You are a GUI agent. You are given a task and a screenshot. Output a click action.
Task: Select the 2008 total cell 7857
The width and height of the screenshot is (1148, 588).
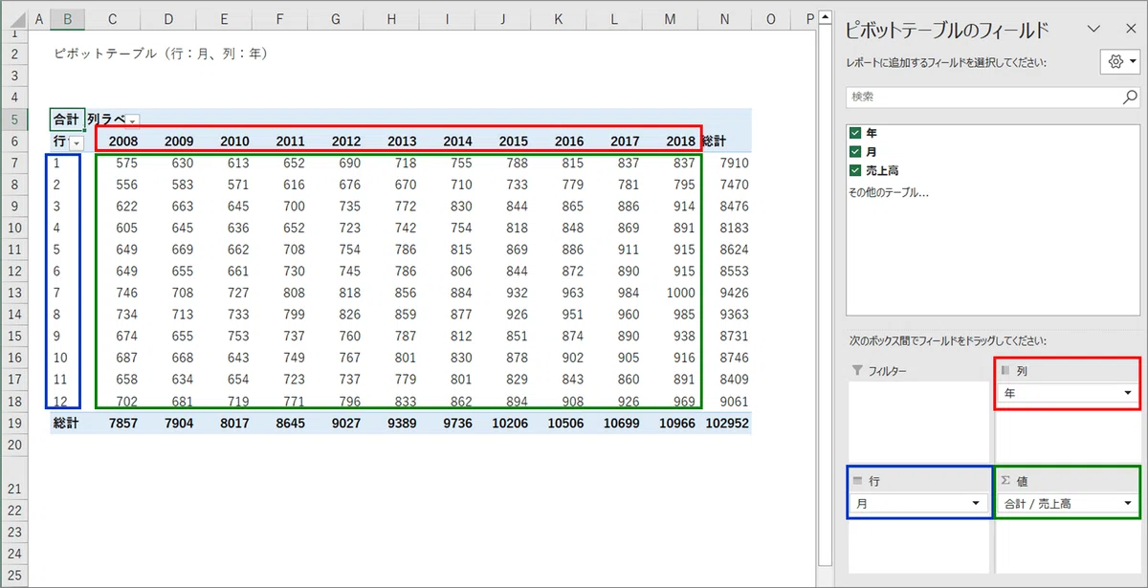tap(114, 422)
